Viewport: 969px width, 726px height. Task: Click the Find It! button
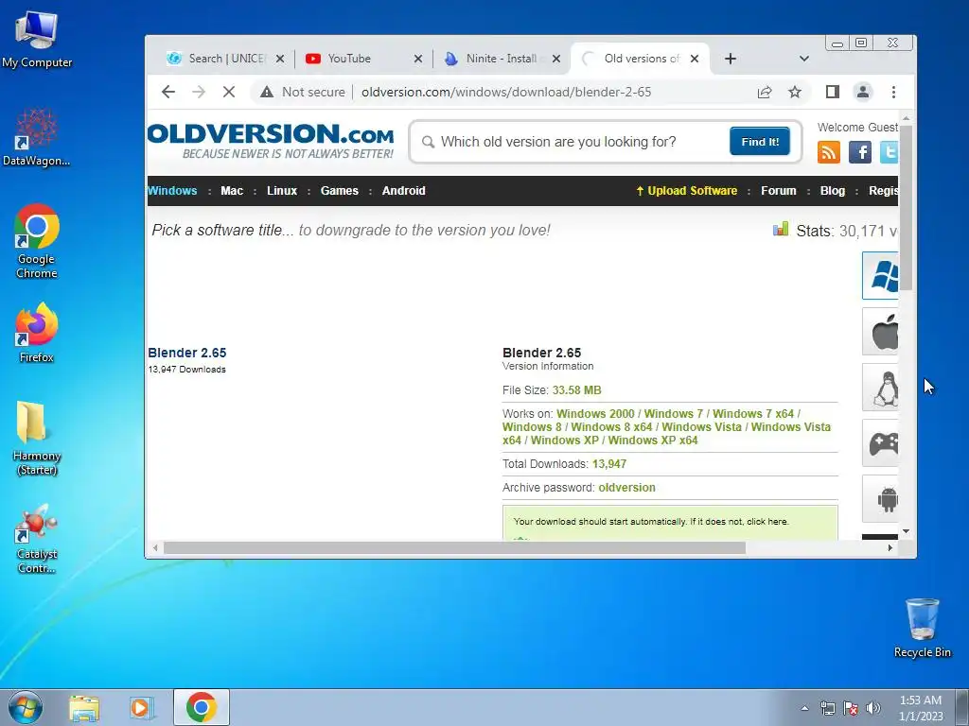point(760,142)
